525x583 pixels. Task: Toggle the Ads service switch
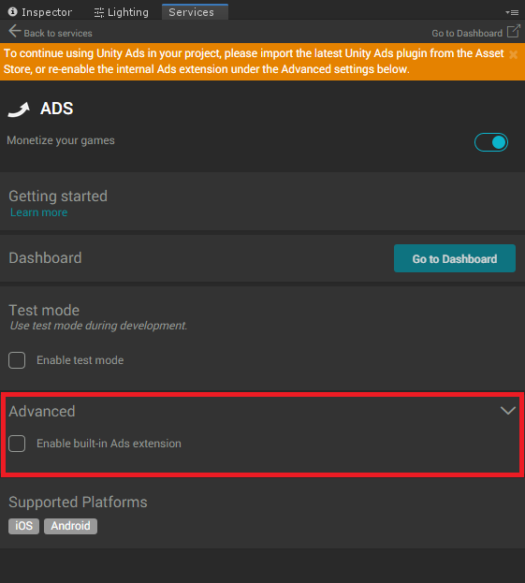tap(490, 142)
